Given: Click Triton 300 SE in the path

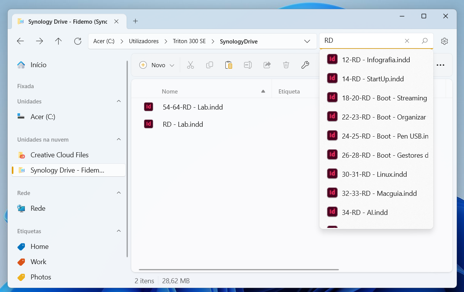Looking at the screenshot, I should [x=189, y=41].
